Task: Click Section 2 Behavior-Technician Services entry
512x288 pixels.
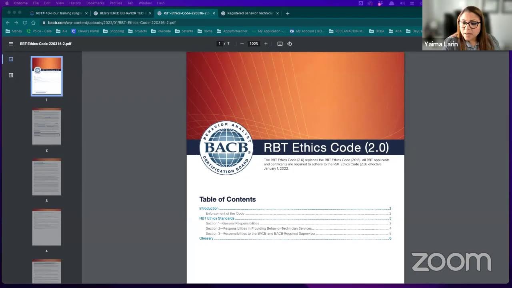Action: [x=258, y=228]
